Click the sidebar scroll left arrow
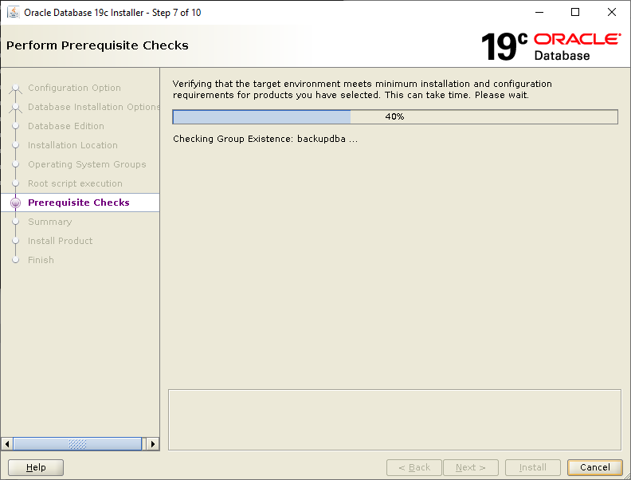Viewport: 631px width, 480px height. 7,444
